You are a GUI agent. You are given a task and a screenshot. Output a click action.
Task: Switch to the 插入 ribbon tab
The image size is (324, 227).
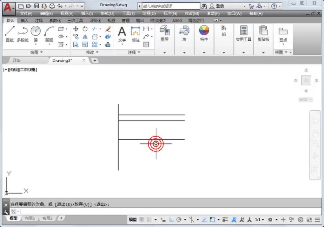[x=24, y=20]
